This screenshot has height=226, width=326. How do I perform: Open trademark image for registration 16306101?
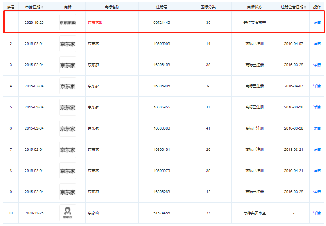[x=68, y=150]
